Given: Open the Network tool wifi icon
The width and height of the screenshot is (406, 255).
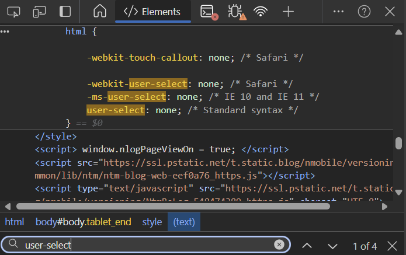Looking at the screenshot, I should coord(261,12).
